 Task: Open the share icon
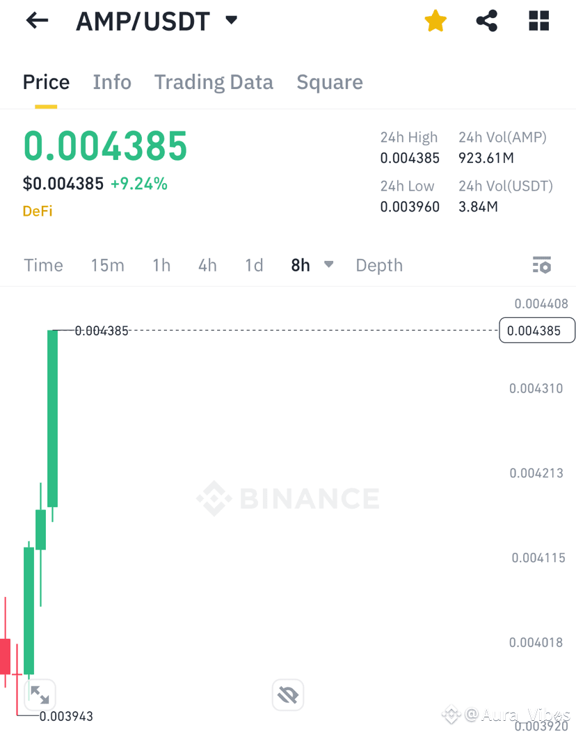tap(487, 21)
